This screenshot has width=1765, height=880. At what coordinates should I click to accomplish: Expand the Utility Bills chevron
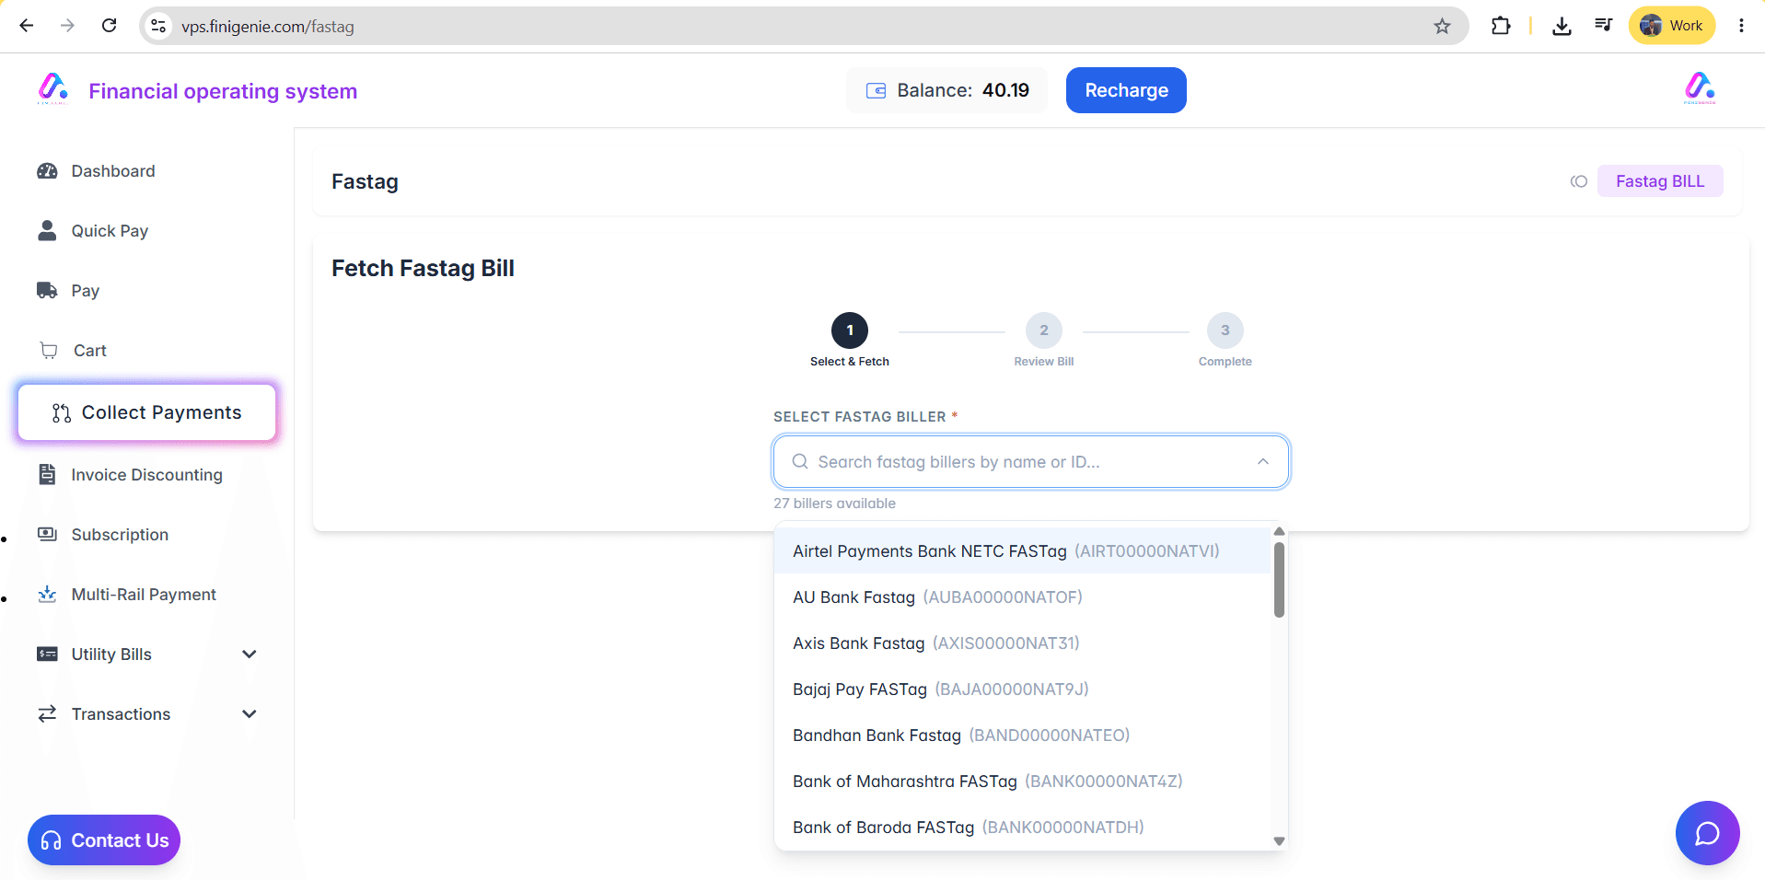249,654
